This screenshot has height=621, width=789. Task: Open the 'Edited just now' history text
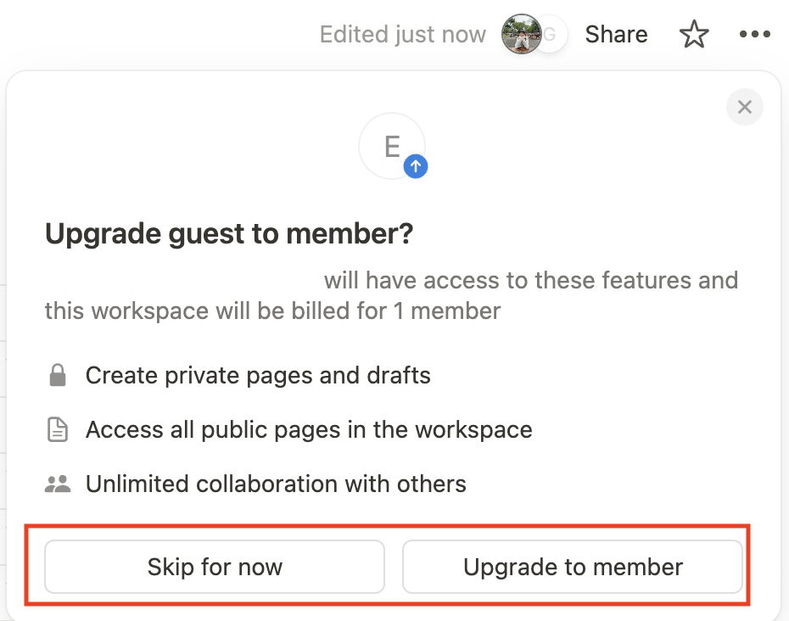(402, 35)
